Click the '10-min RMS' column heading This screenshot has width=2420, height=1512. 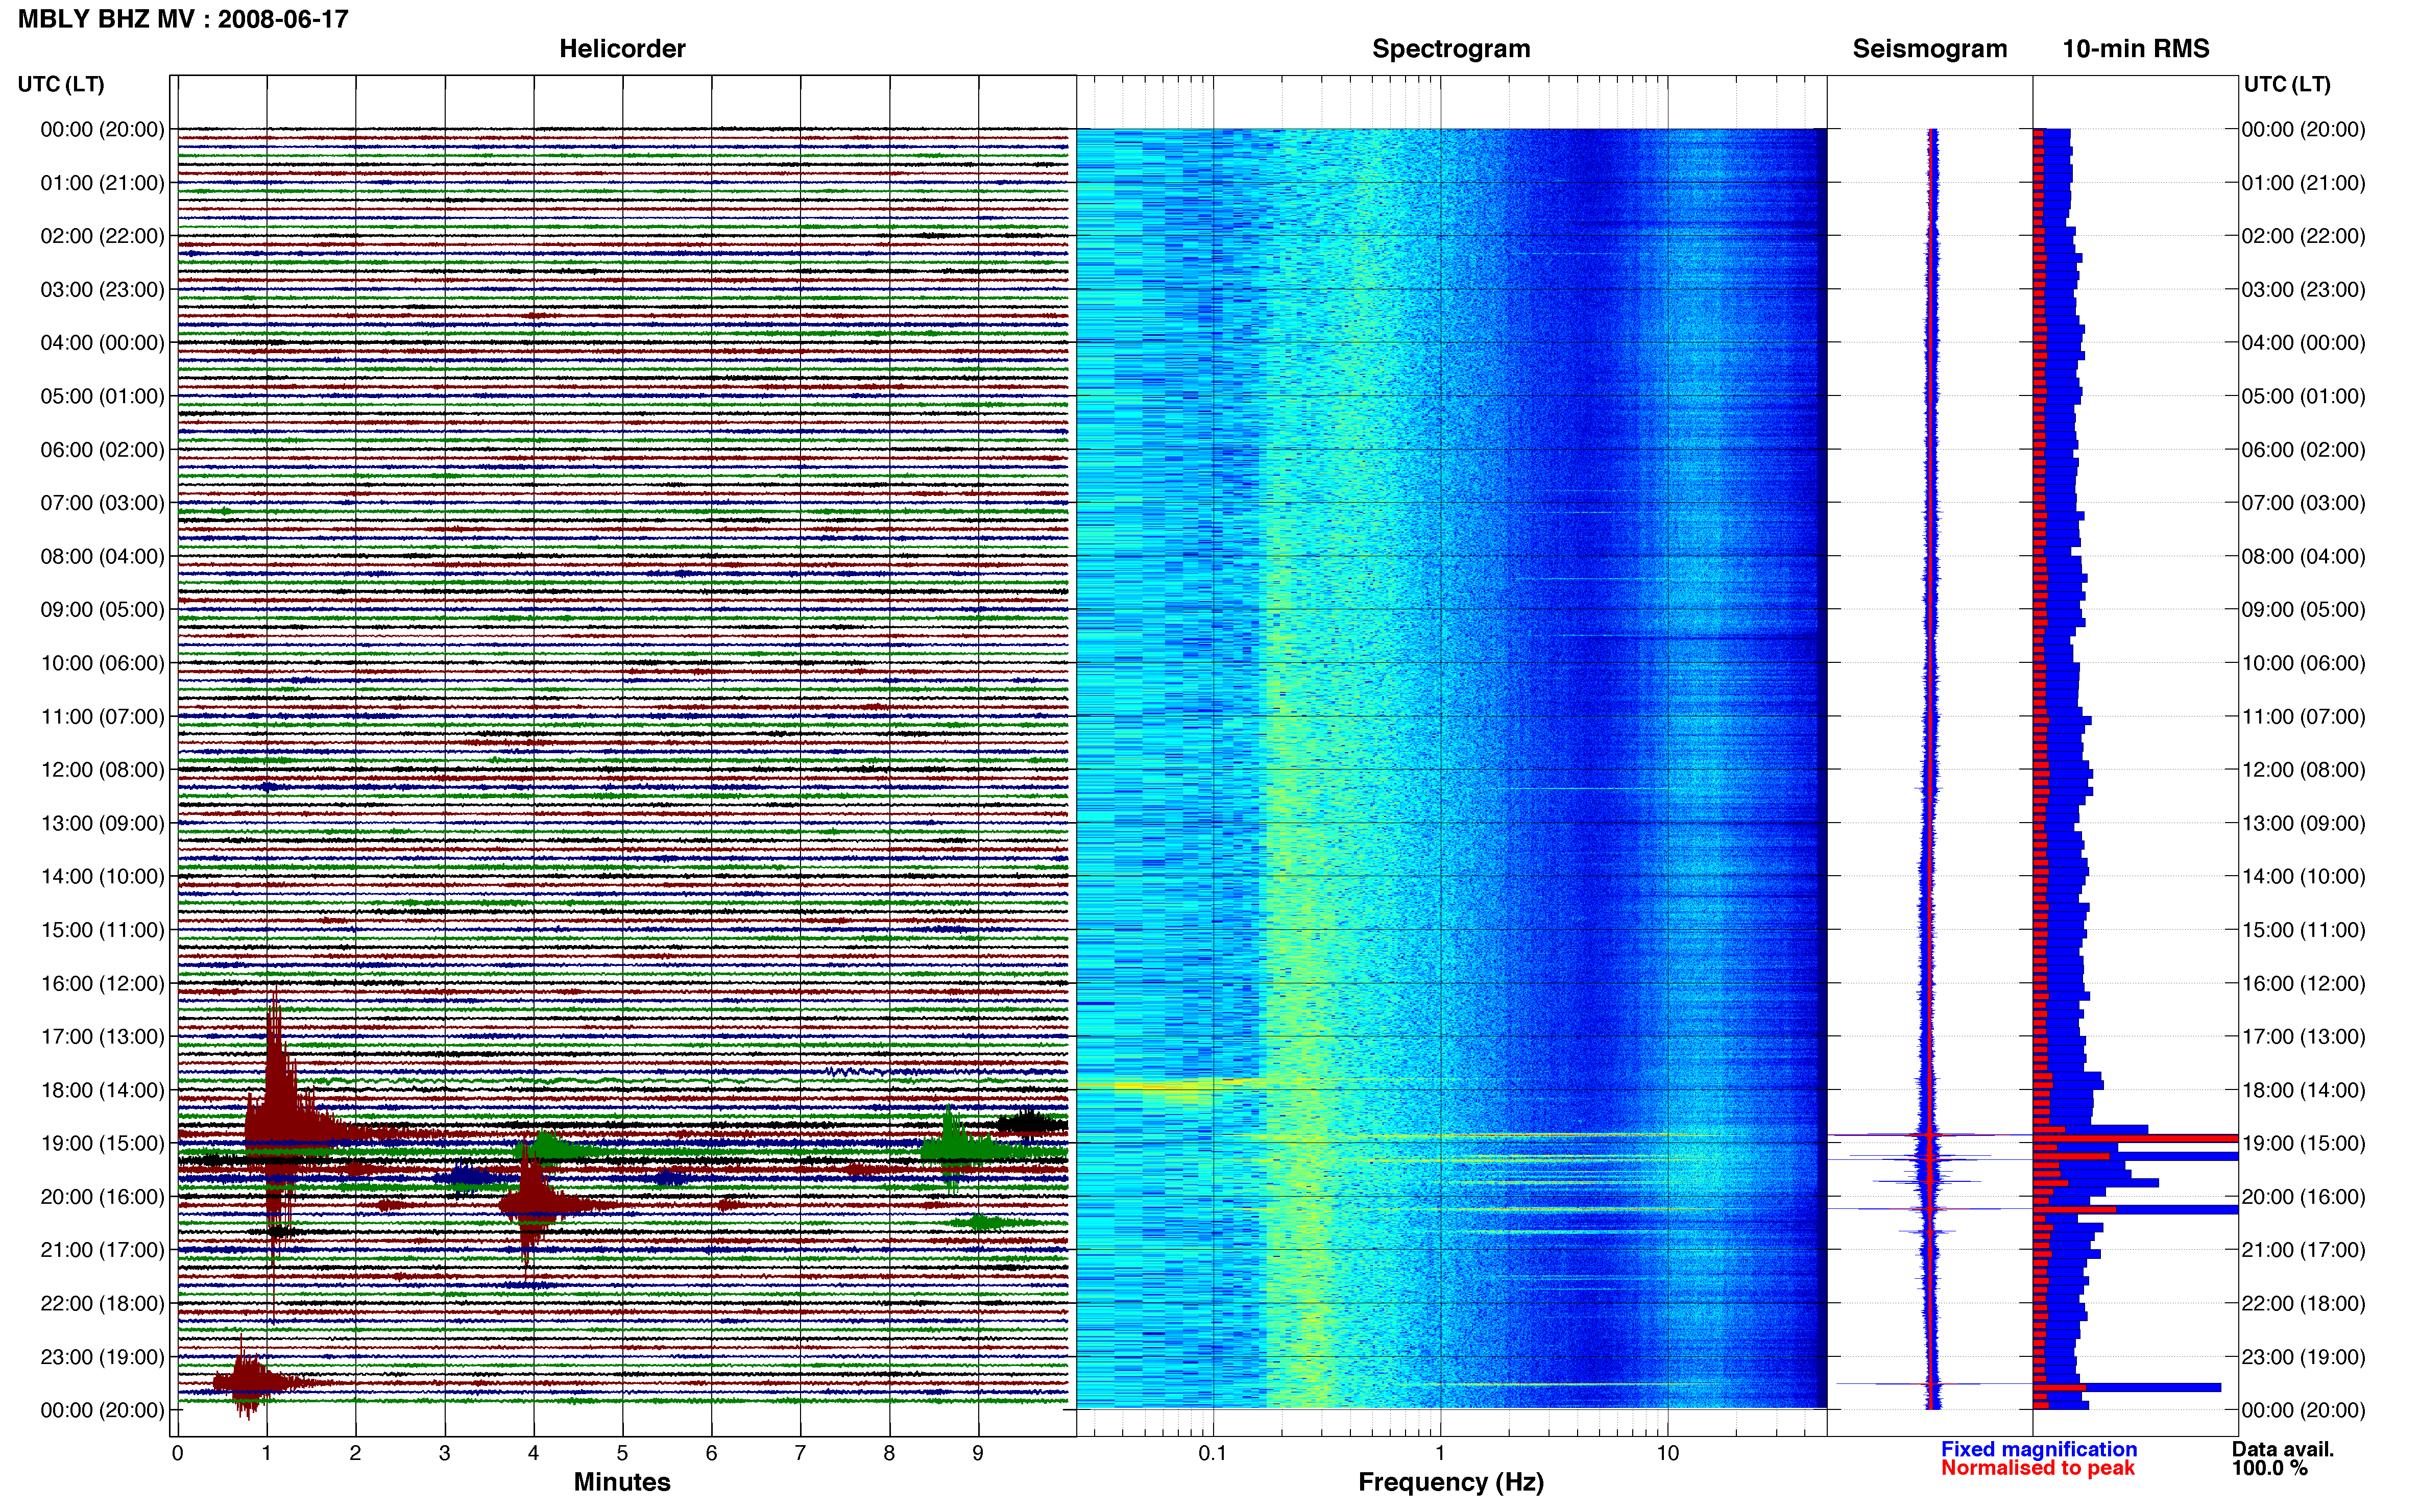tap(2136, 49)
